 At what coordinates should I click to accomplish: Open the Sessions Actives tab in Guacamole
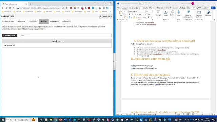(8, 21)
